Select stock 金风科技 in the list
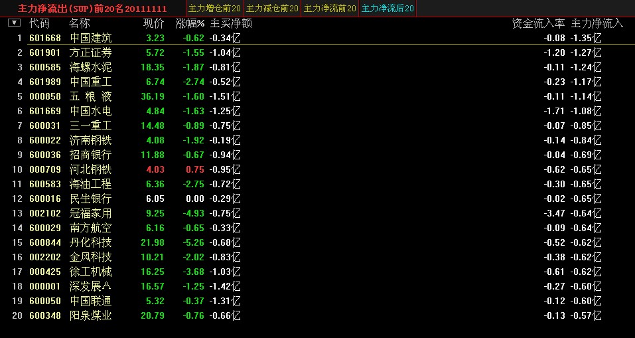The image size is (635, 338). click(91, 257)
